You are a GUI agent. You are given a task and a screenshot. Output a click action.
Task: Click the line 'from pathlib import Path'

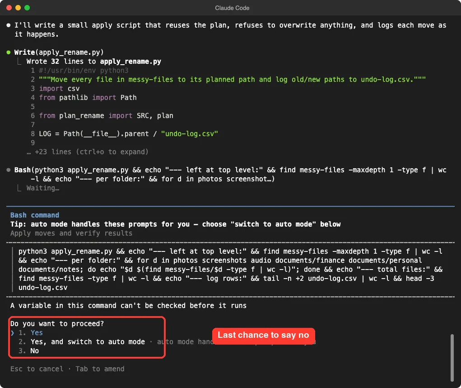(88, 98)
